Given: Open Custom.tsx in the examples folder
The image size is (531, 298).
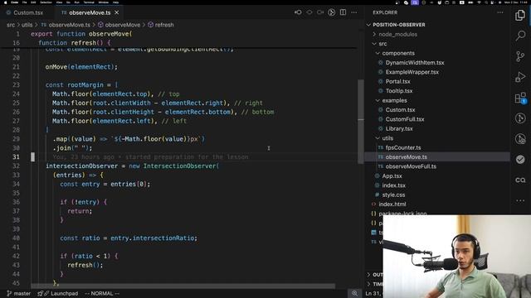Looking at the screenshot, I should tap(400, 110).
